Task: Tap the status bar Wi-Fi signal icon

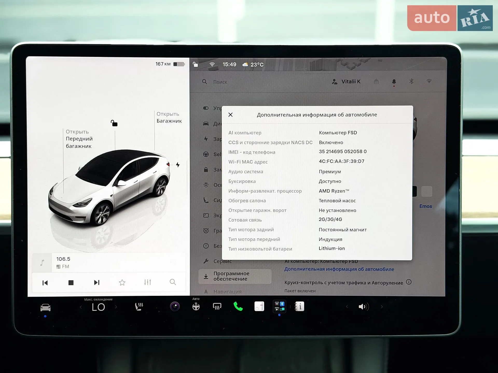Action: point(212,64)
